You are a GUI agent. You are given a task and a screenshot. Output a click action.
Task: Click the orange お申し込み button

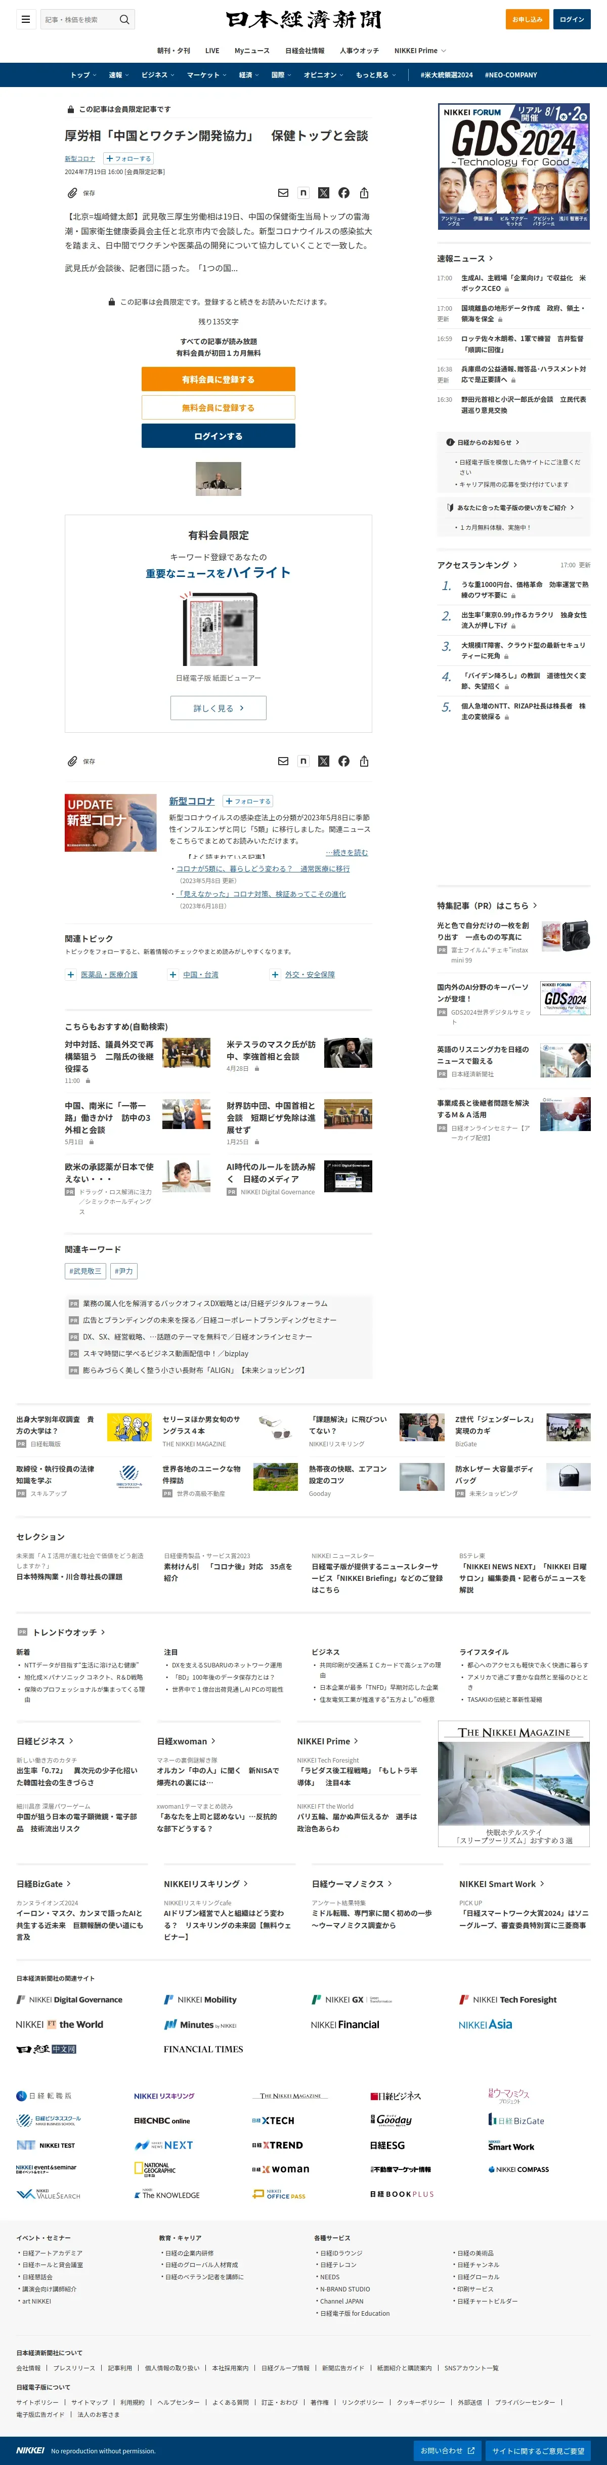pyautogui.click(x=527, y=19)
